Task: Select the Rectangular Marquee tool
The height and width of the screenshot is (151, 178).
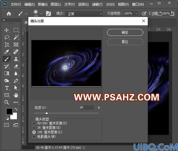Action: (16, 30)
